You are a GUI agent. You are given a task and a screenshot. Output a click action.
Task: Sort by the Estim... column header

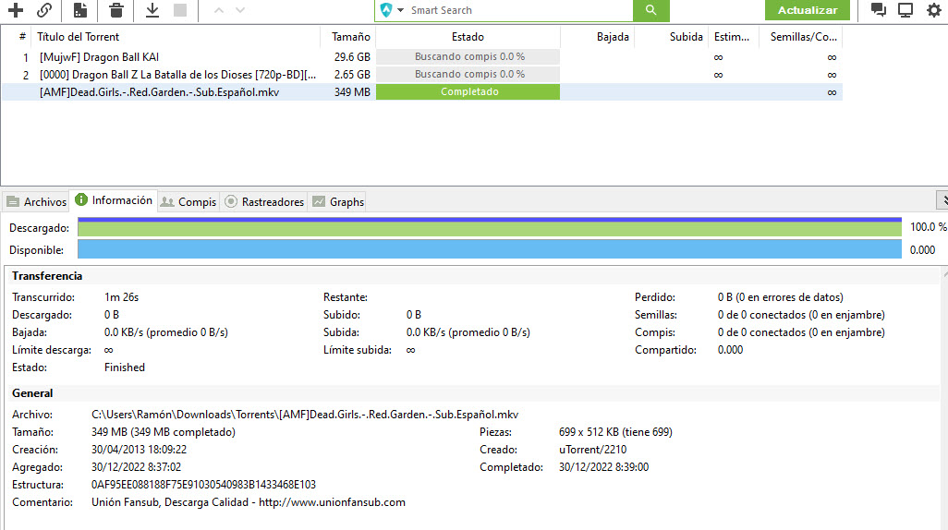point(734,37)
